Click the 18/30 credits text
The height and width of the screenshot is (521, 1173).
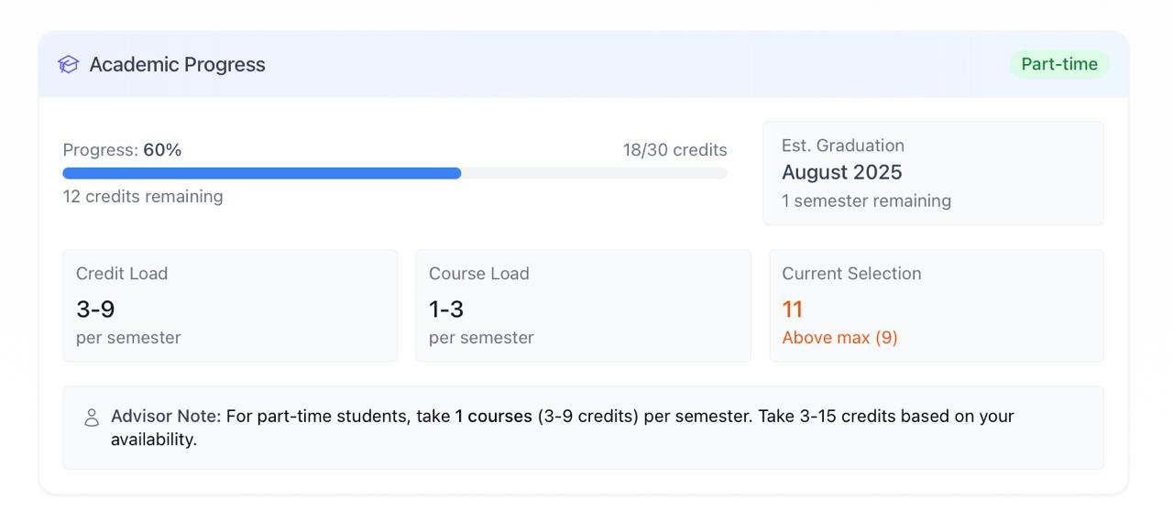point(674,150)
